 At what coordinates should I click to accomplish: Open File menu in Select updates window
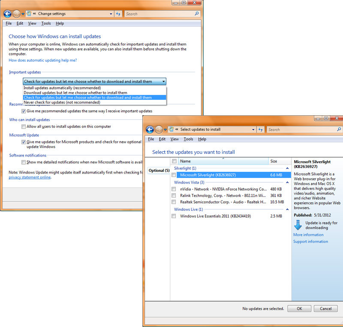tap(151, 139)
